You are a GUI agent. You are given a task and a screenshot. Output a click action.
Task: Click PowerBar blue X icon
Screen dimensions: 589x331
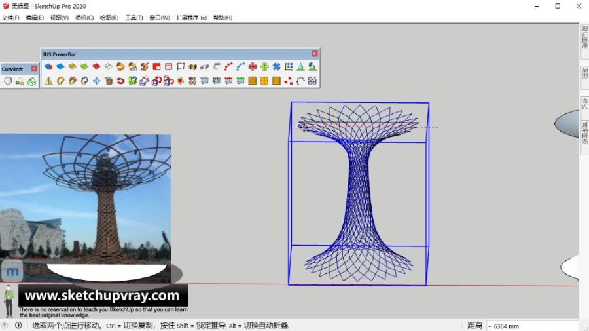click(276, 67)
